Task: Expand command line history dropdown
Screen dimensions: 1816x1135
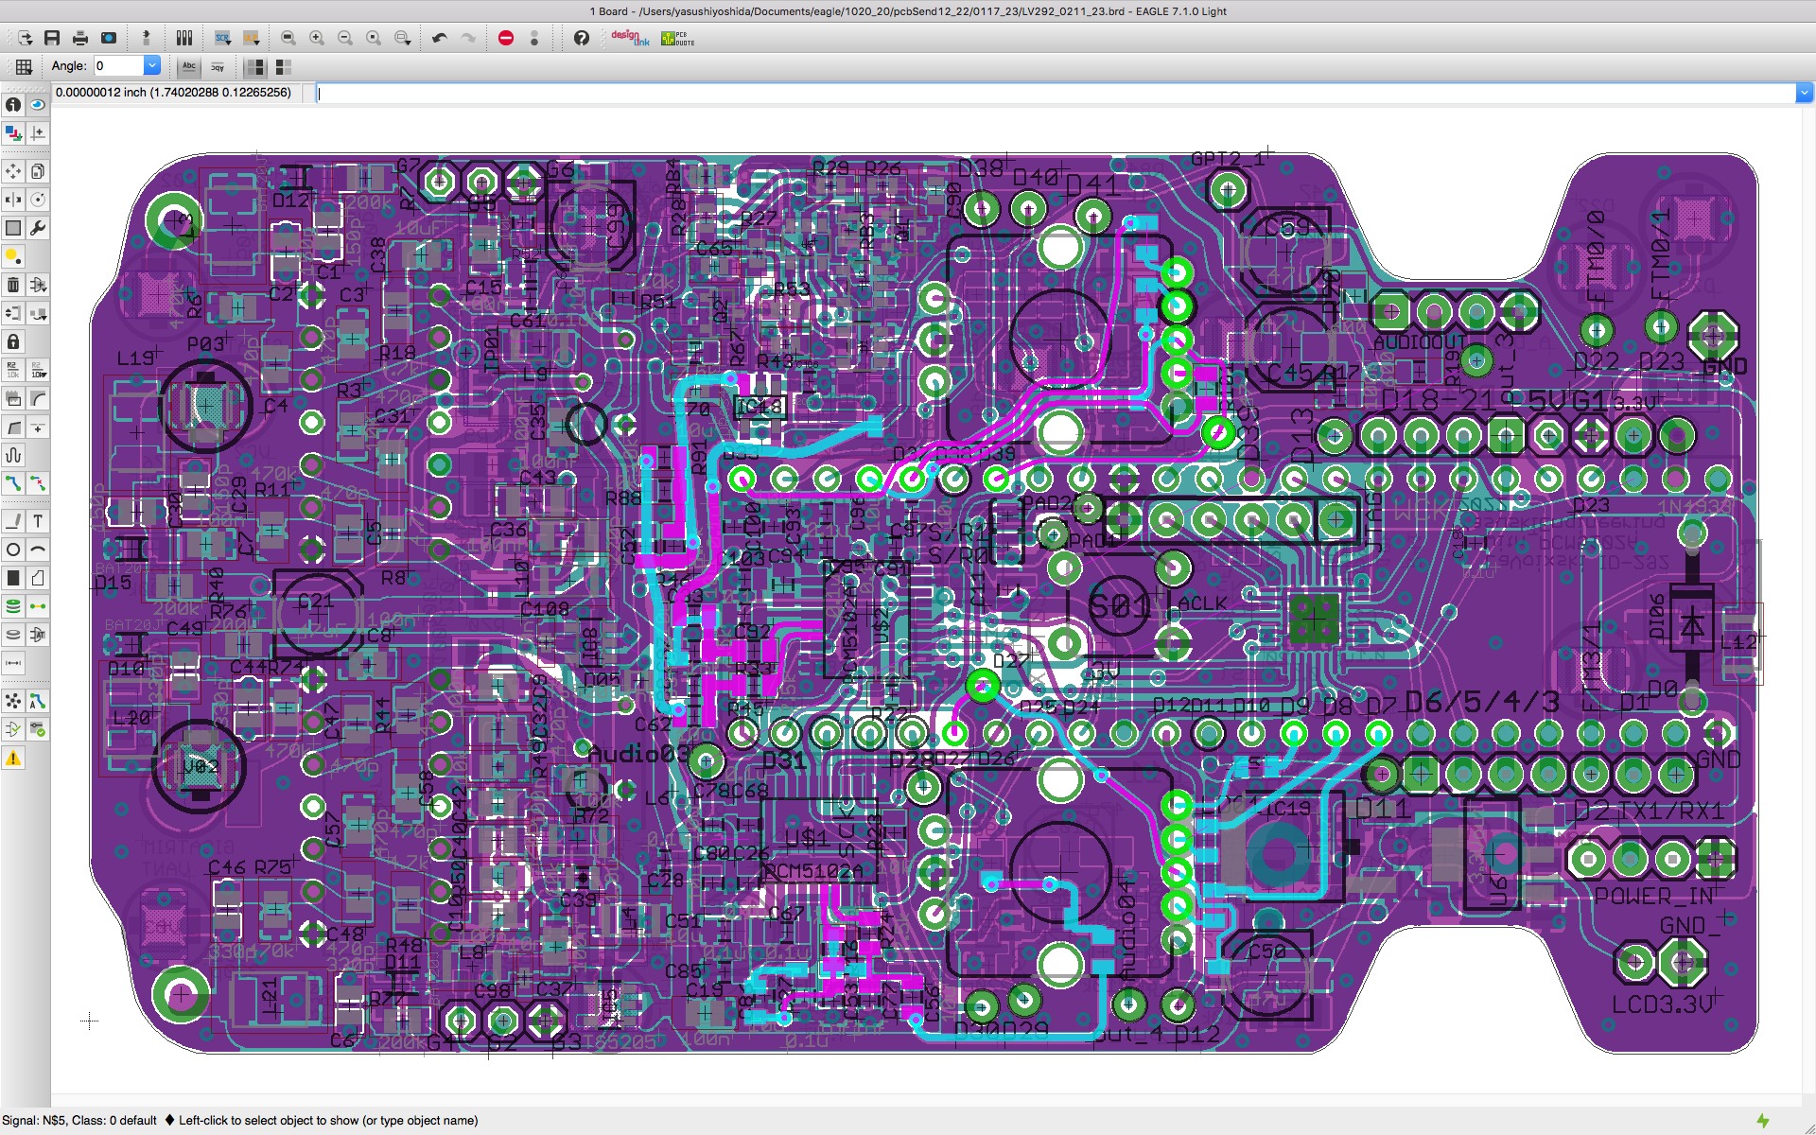Action: click(1804, 93)
